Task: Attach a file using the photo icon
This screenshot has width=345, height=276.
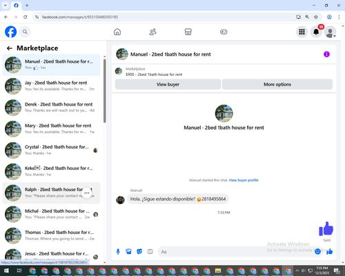Action: [x=128, y=252]
